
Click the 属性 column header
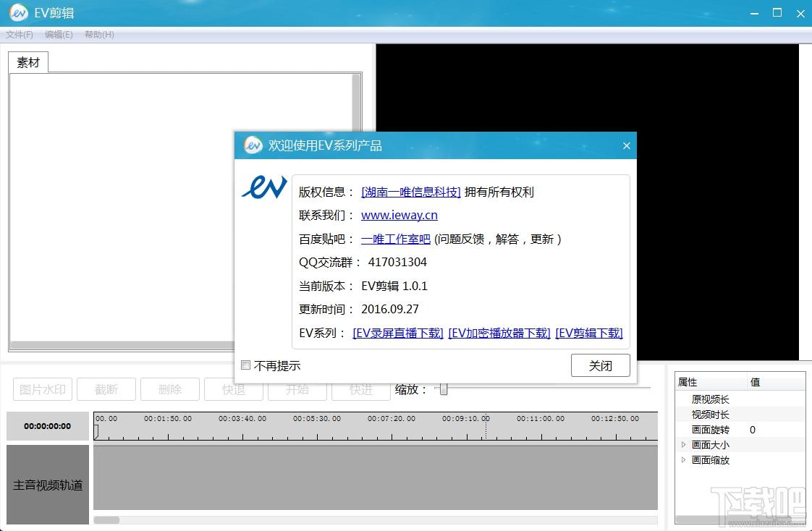711,382
